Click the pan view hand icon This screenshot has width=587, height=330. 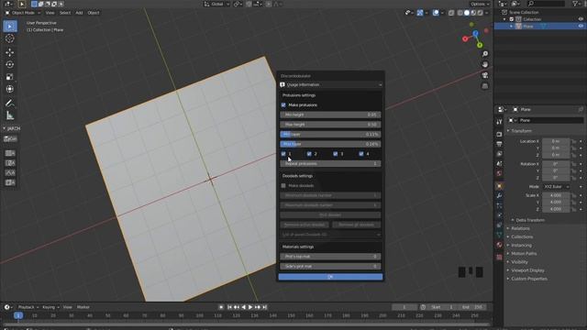[485, 64]
